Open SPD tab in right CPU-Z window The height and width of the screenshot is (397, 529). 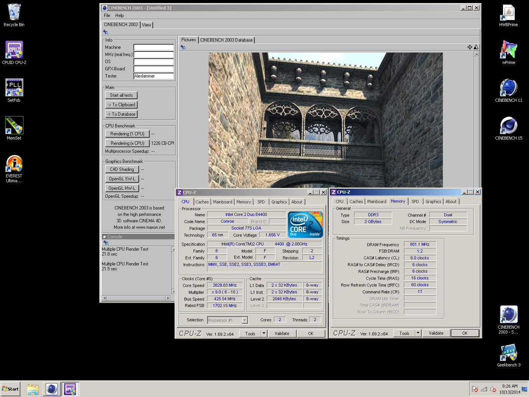point(415,202)
